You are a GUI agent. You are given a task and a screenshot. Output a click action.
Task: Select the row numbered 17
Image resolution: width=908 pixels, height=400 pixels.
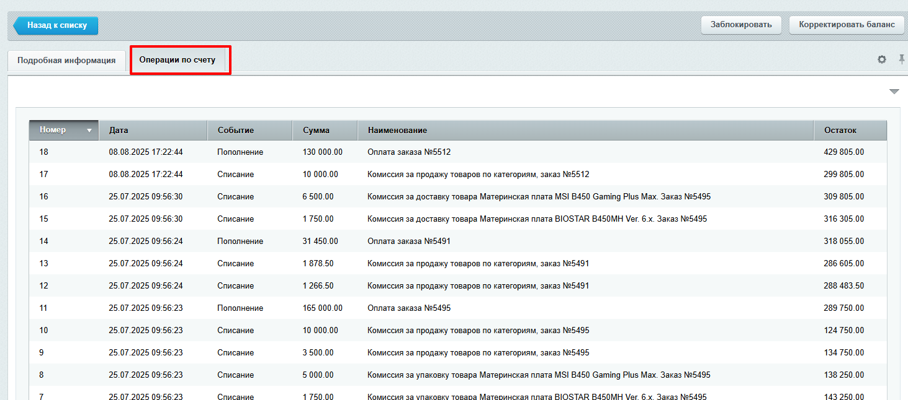[x=44, y=175]
